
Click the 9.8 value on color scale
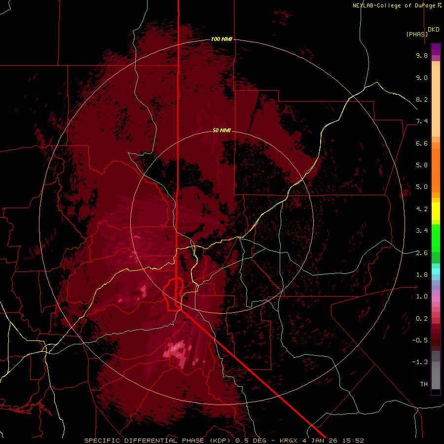(x=422, y=55)
